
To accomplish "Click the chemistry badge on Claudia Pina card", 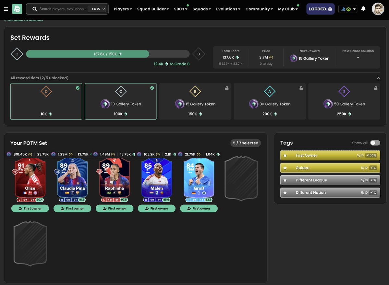I will (57, 172).
